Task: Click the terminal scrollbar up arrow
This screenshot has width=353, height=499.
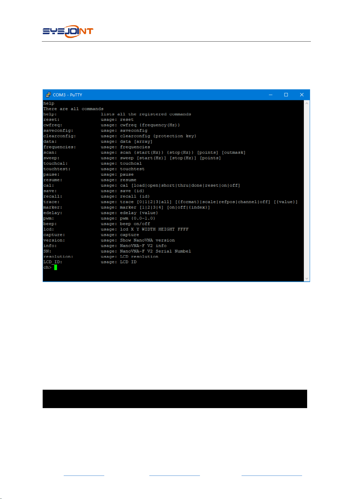Action: 307,103
